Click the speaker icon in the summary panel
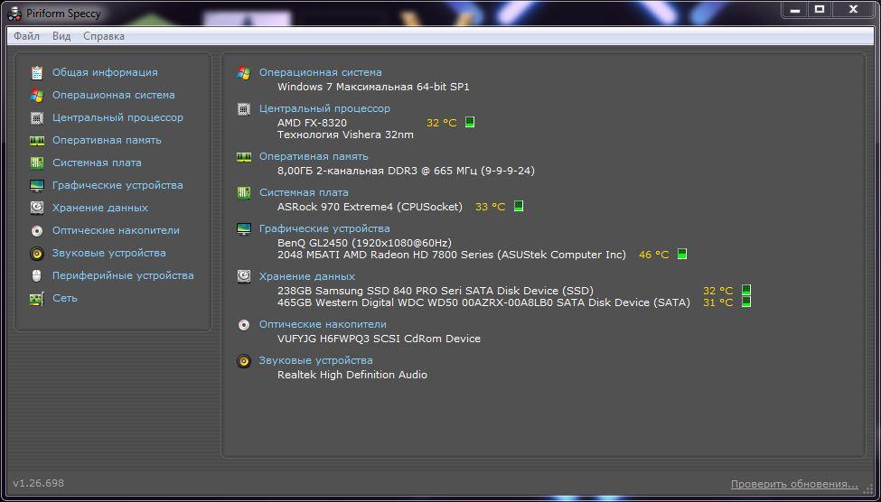The width and height of the screenshot is (881, 502). [x=244, y=360]
